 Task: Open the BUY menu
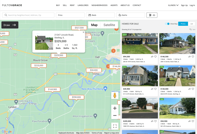click(58, 5)
